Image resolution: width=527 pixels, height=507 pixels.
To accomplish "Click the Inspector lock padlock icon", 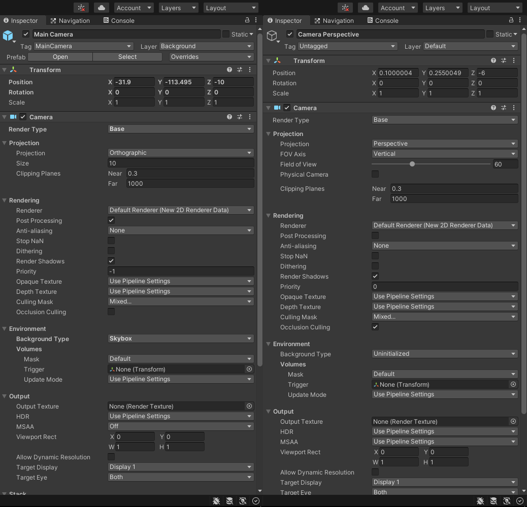I will point(246,20).
